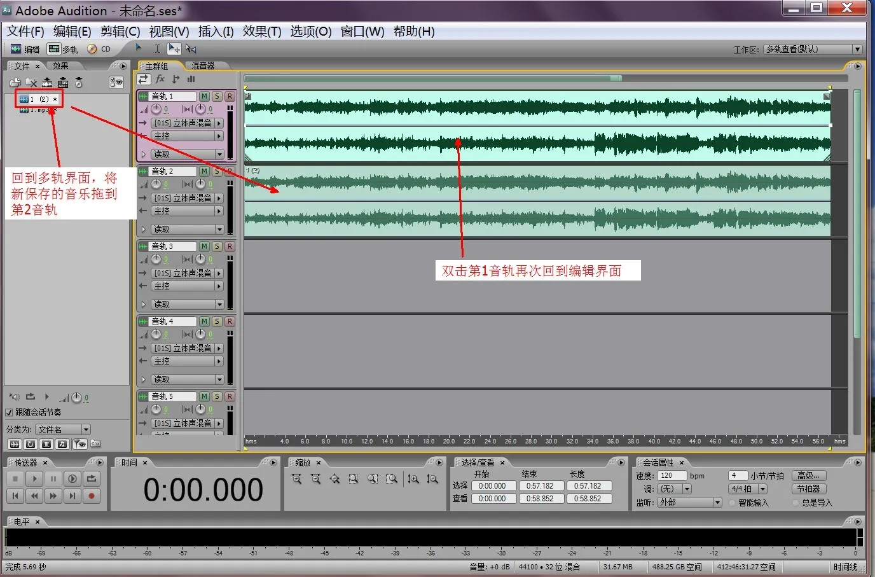Mute 音轨 1 with the M button
Image resolution: width=875 pixels, height=577 pixels.
(204, 96)
